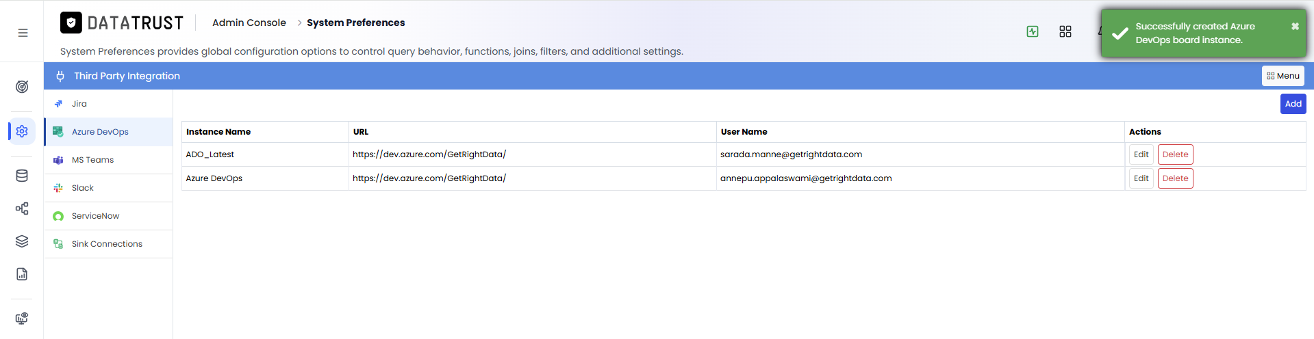Edit the Azure DevOps instance row
Image resolution: width=1314 pixels, height=339 pixels.
1141,178
